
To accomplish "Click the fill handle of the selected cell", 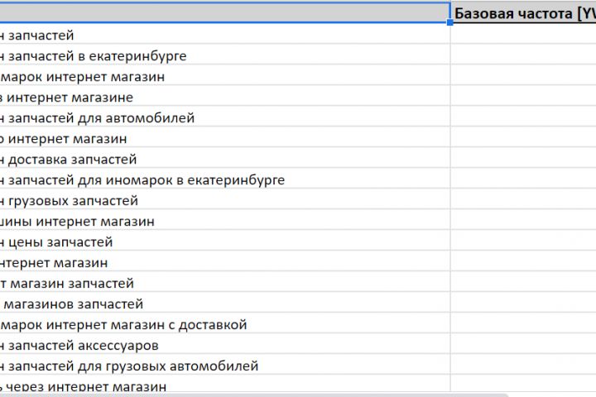I will click(450, 23).
